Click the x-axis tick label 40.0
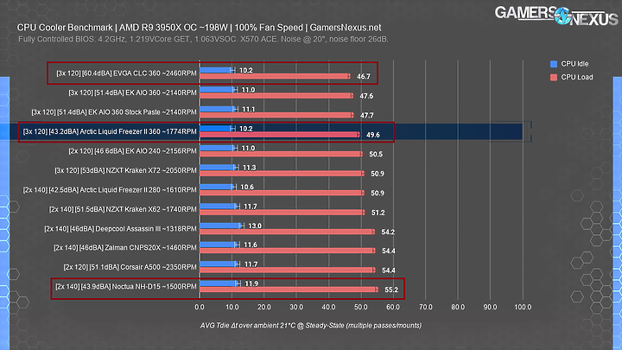This screenshot has height=350, width=622. (x=329, y=307)
